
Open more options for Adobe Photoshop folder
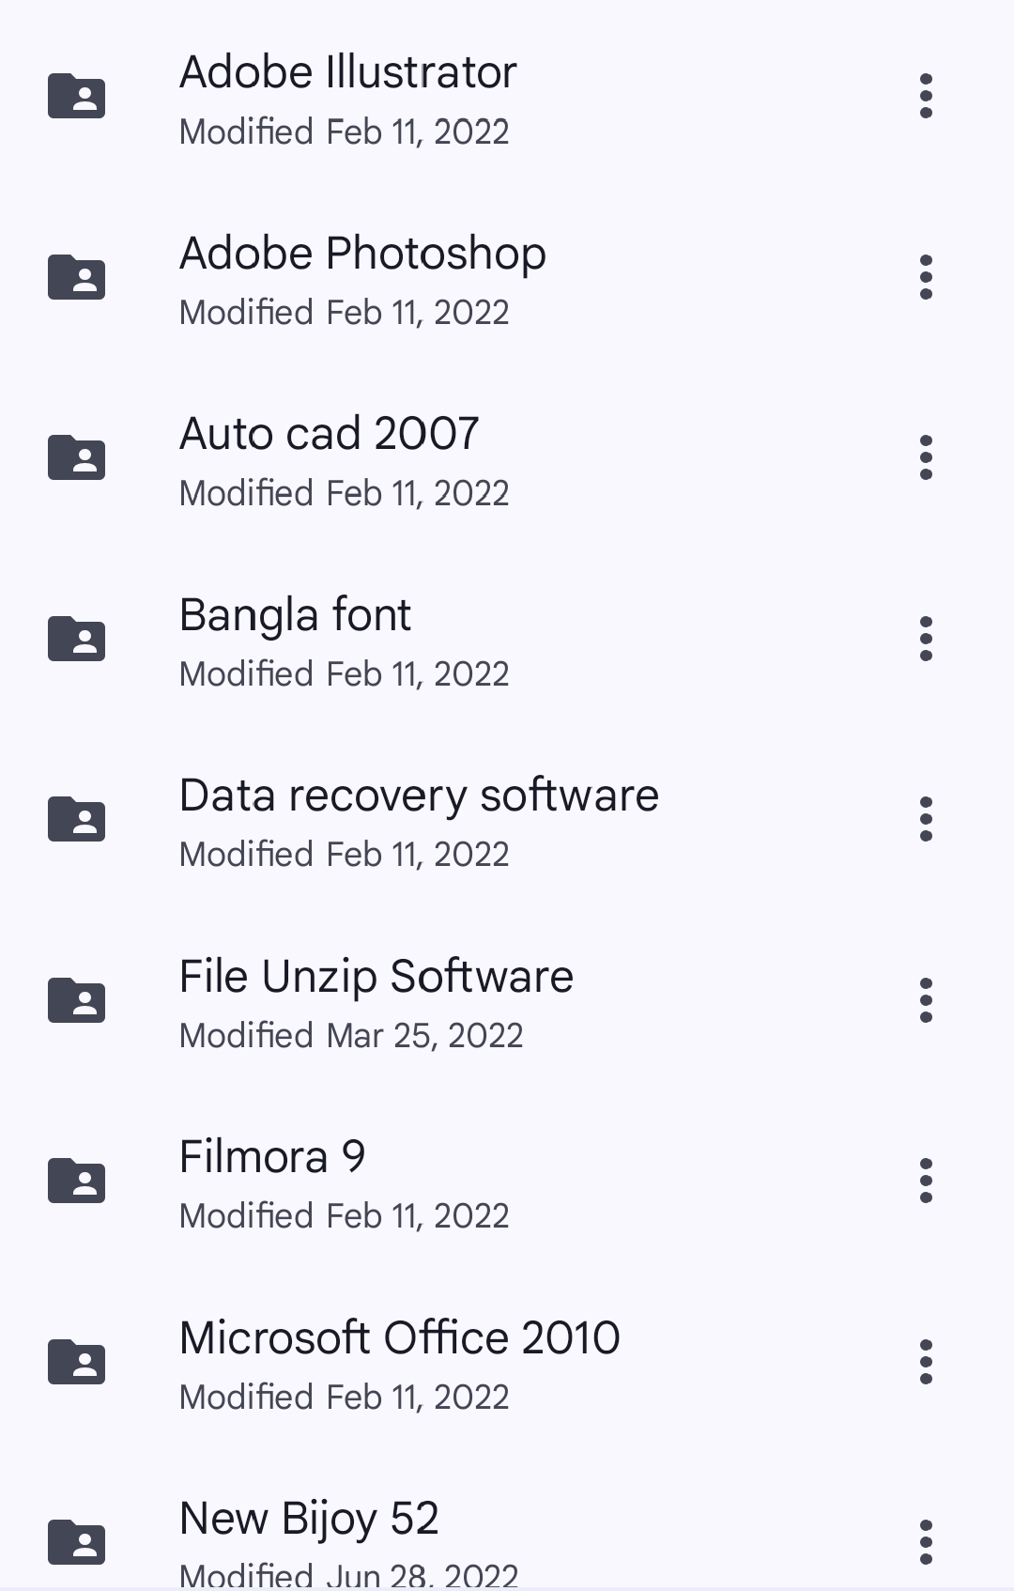(x=926, y=277)
